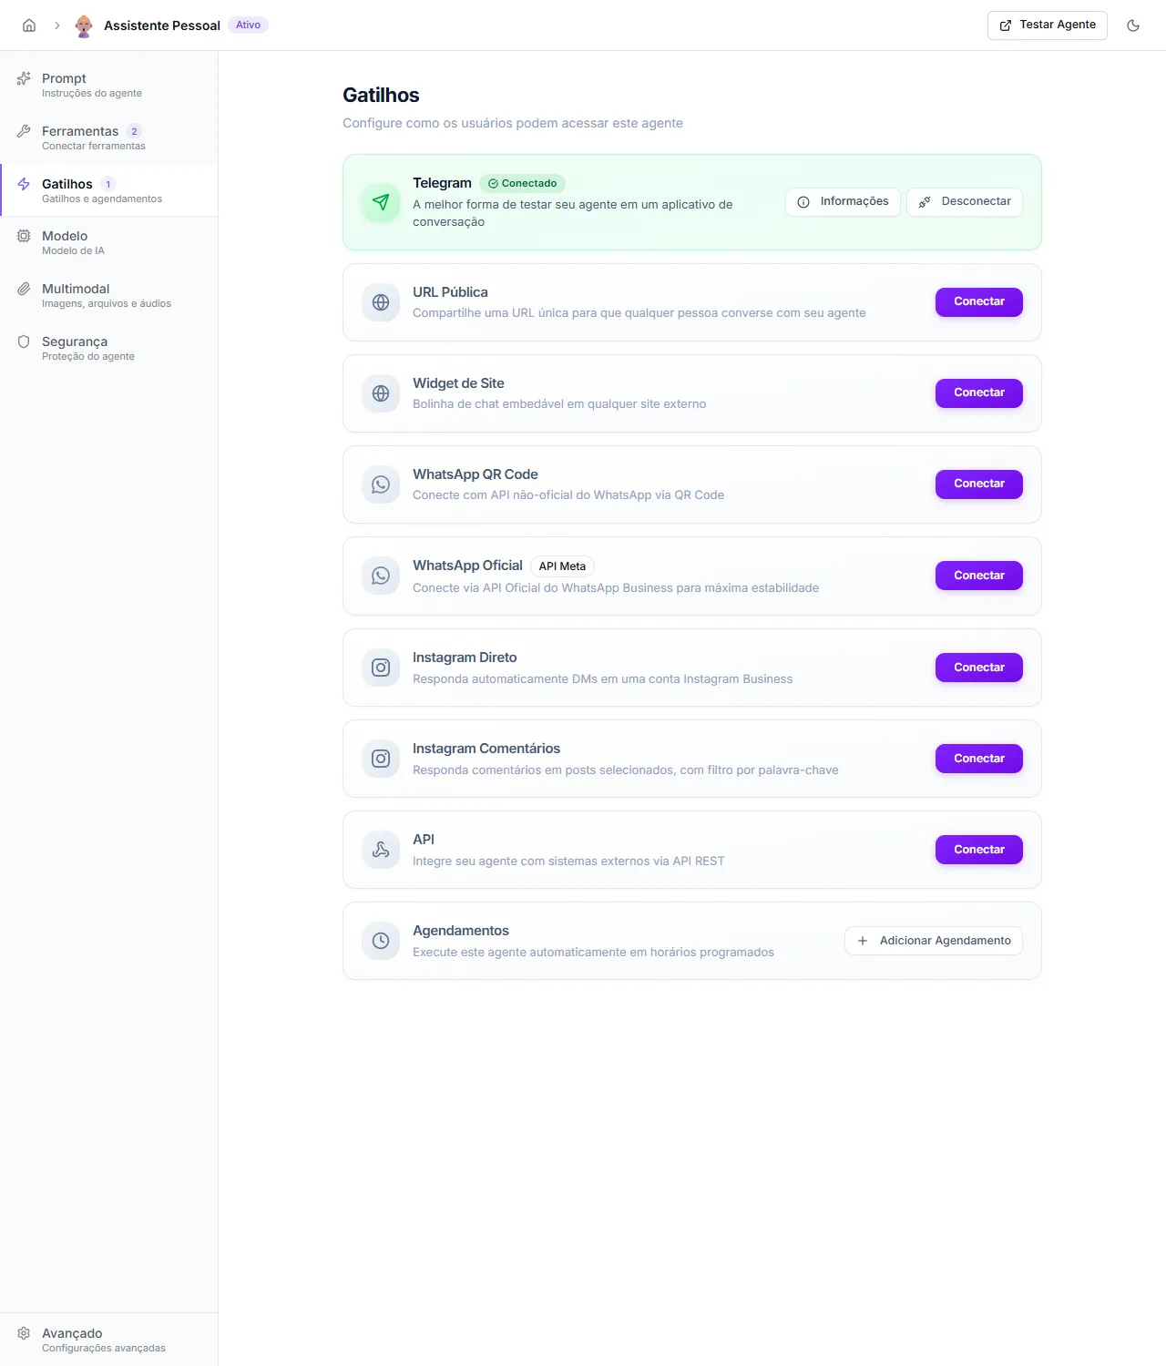This screenshot has height=1366, width=1166.
Task: Click the WhatsApp Oficial title text
Action: pyautogui.click(x=467, y=566)
